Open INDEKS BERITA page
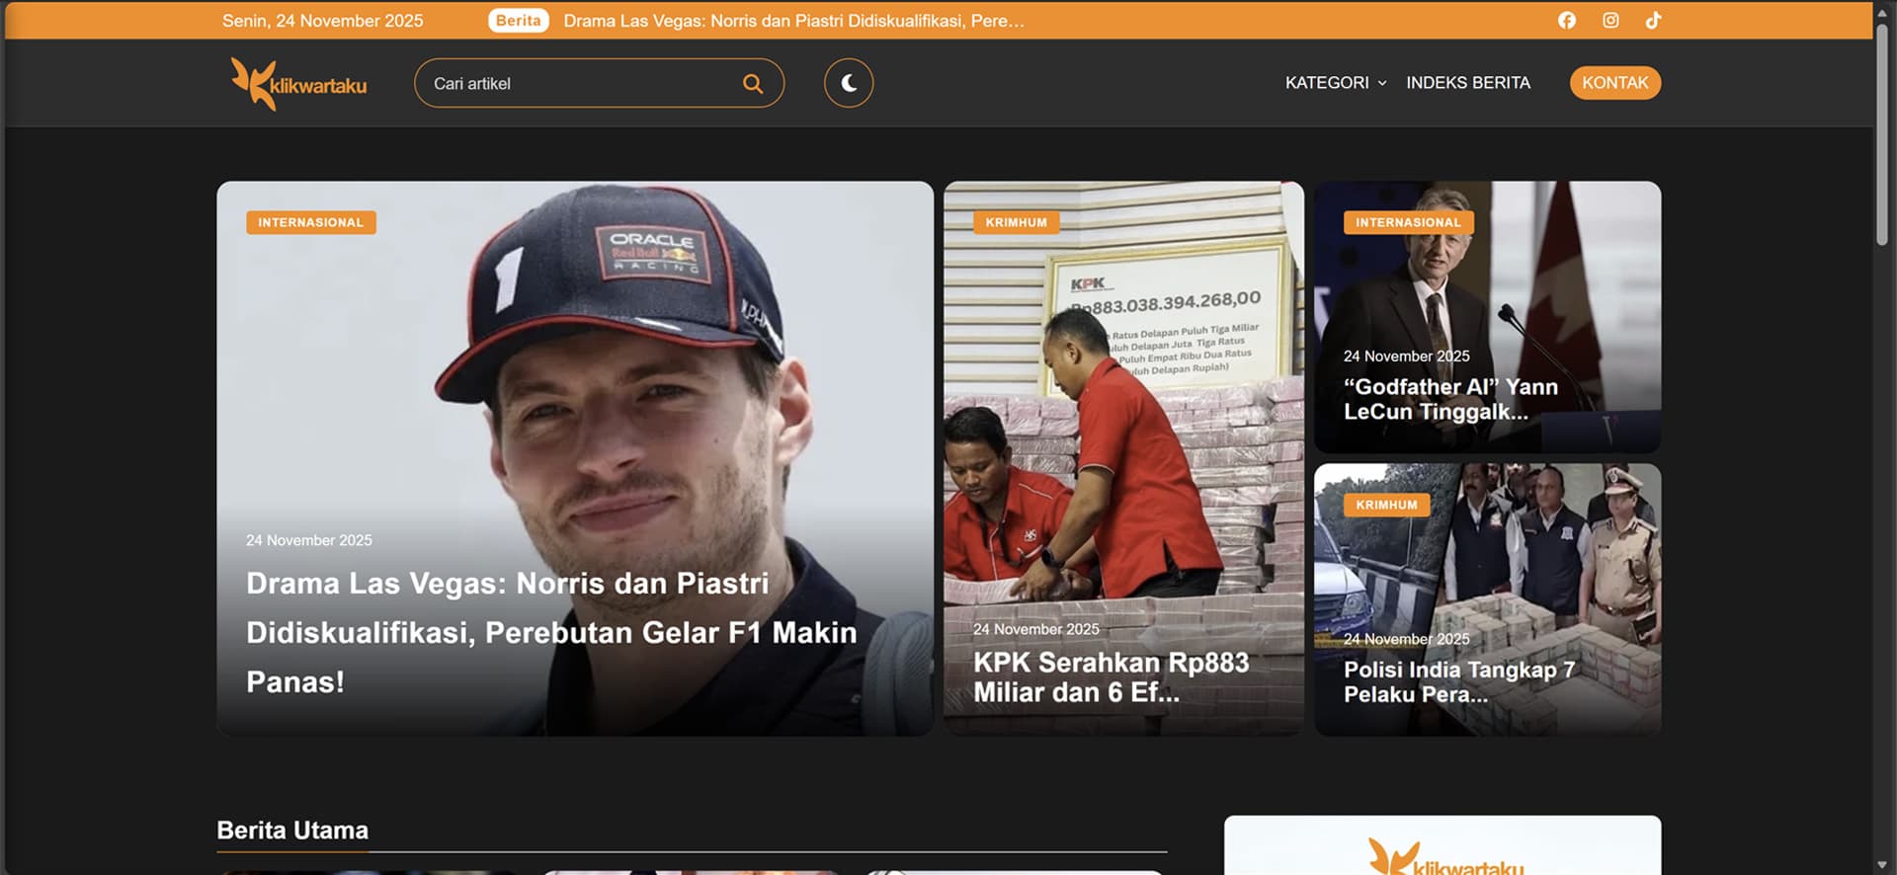Image resolution: width=1897 pixels, height=875 pixels. tap(1468, 83)
